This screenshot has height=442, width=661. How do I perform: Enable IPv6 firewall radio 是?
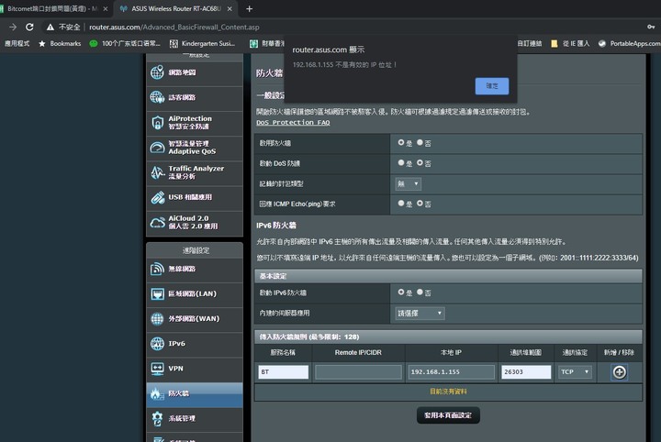click(x=401, y=292)
